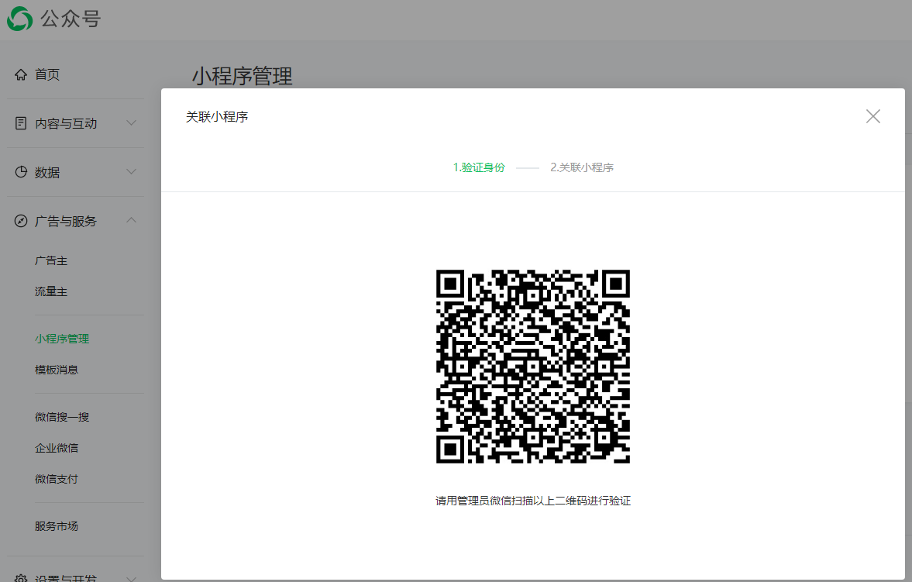This screenshot has width=912, height=582.
Task: Open 微信搜一搜 page
Action: click(x=62, y=417)
